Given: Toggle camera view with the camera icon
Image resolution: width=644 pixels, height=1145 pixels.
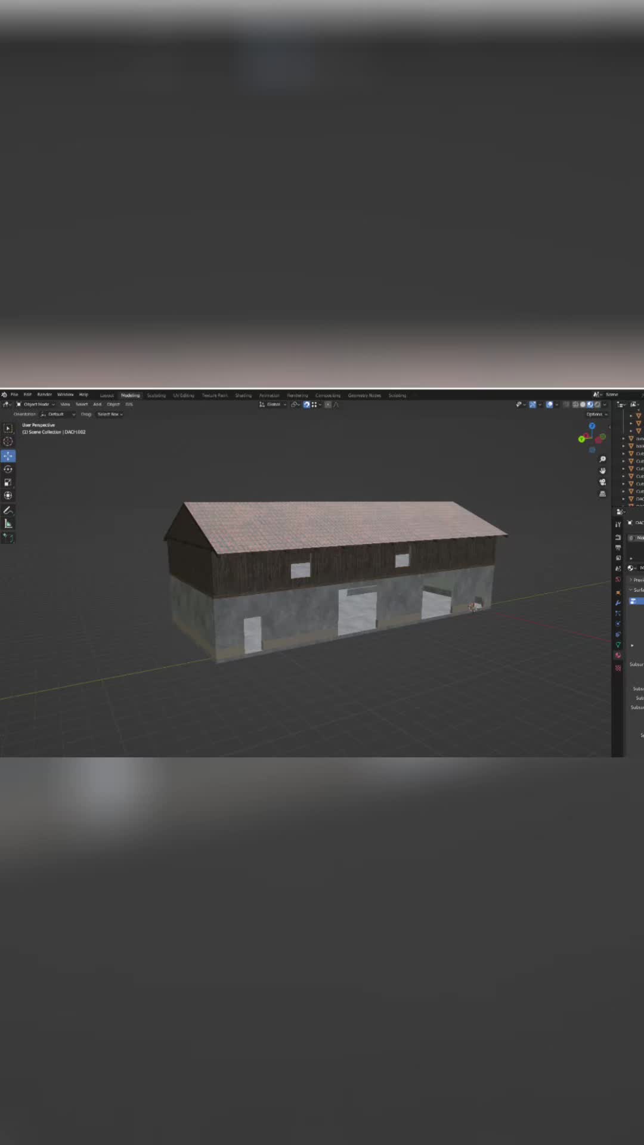Looking at the screenshot, I should (602, 482).
